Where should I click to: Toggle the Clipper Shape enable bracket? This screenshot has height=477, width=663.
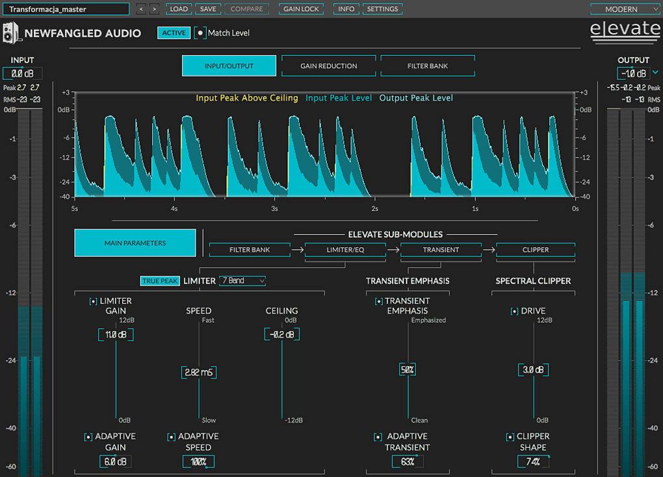[x=510, y=437]
